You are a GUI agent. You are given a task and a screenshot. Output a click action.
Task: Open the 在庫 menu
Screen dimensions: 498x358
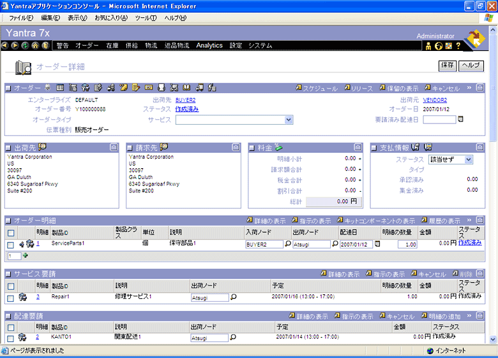[x=112, y=45]
